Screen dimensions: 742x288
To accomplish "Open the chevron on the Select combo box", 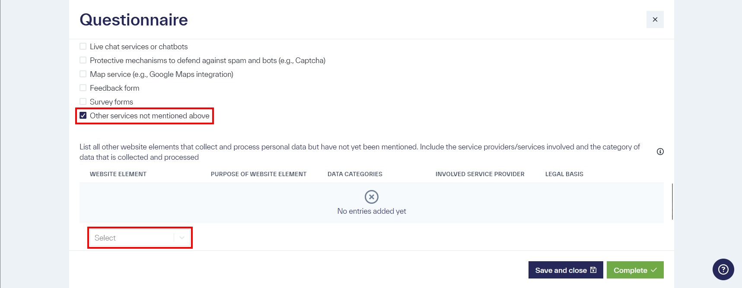I will click(182, 237).
